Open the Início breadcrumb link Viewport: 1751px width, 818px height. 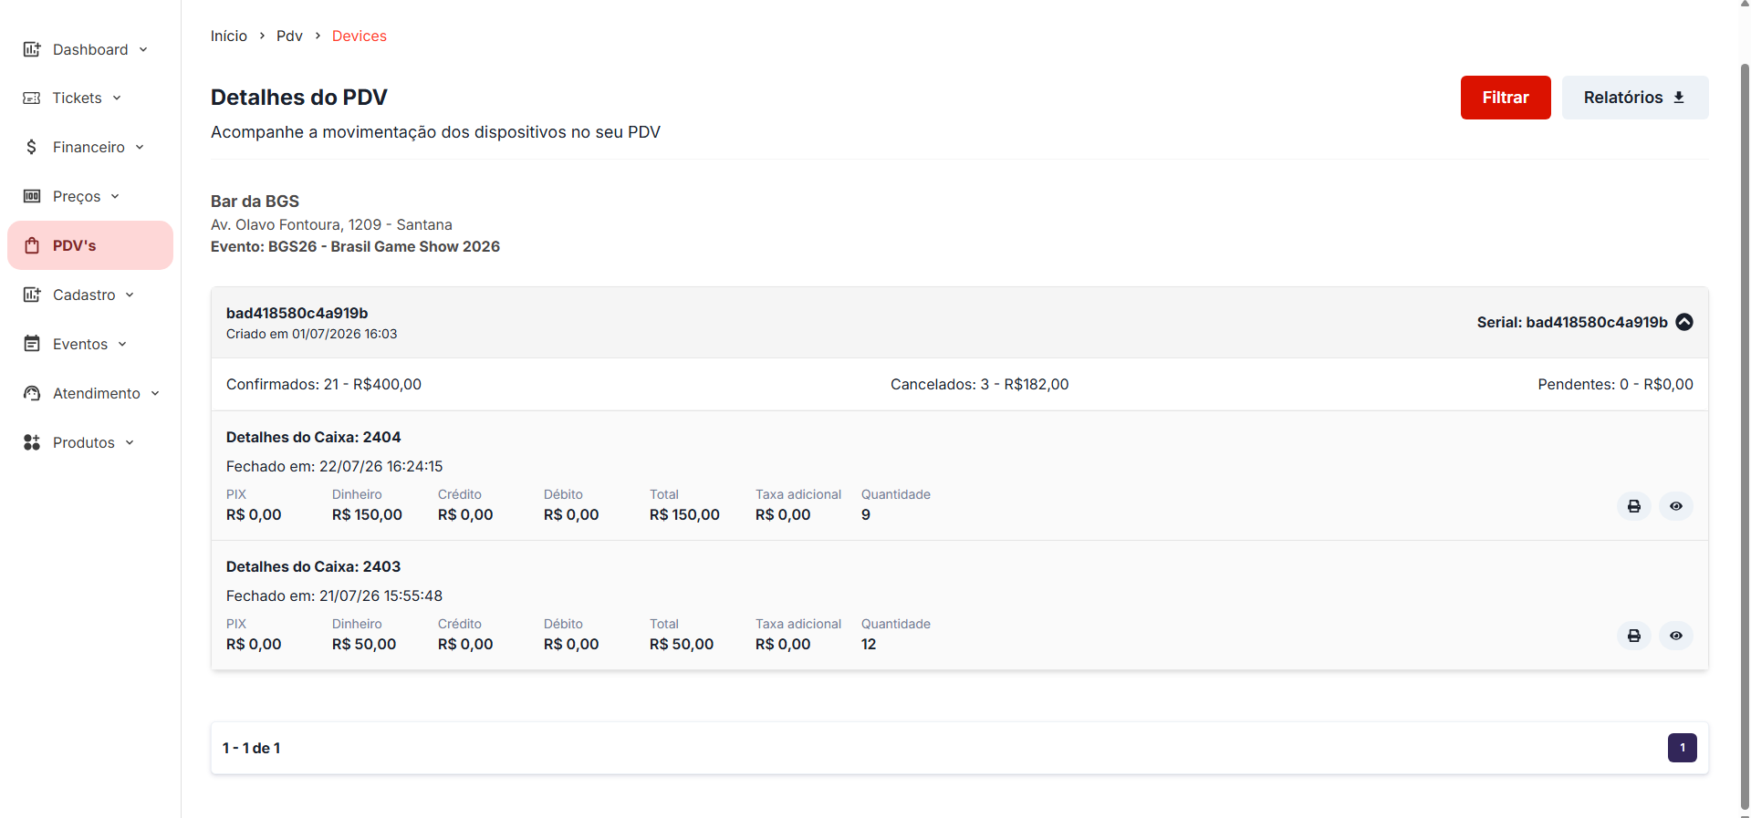point(229,36)
